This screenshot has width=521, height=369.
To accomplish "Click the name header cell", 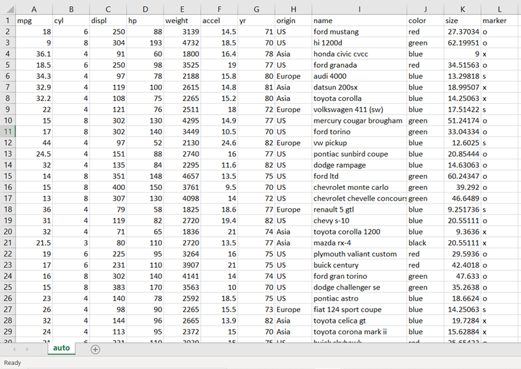I will 359,20.
